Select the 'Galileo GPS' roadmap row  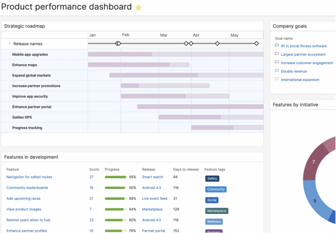coord(23,117)
